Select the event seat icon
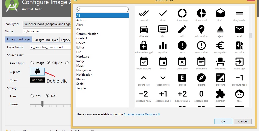 point(220,62)
